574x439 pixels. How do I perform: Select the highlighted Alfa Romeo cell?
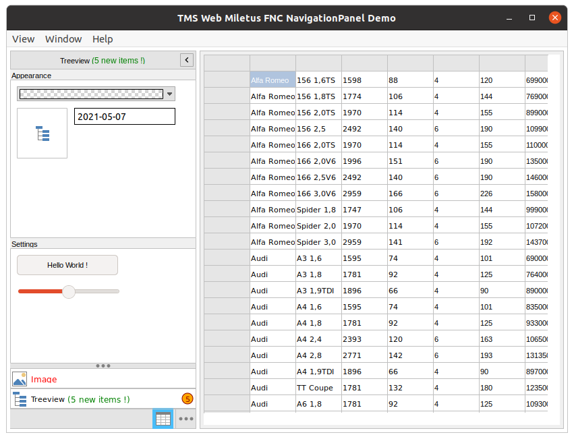point(272,80)
